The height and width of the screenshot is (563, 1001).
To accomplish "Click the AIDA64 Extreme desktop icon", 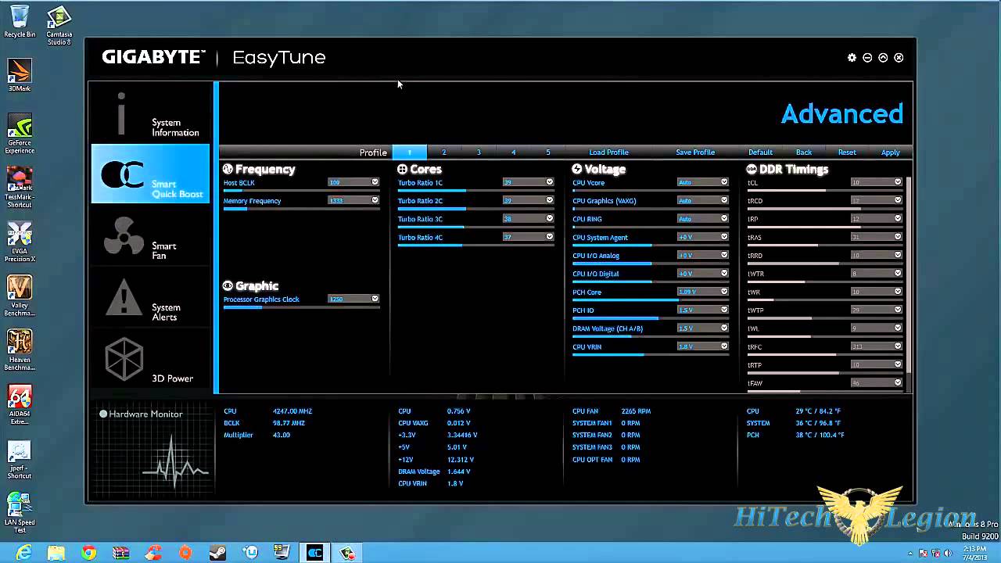I will pyautogui.click(x=20, y=404).
